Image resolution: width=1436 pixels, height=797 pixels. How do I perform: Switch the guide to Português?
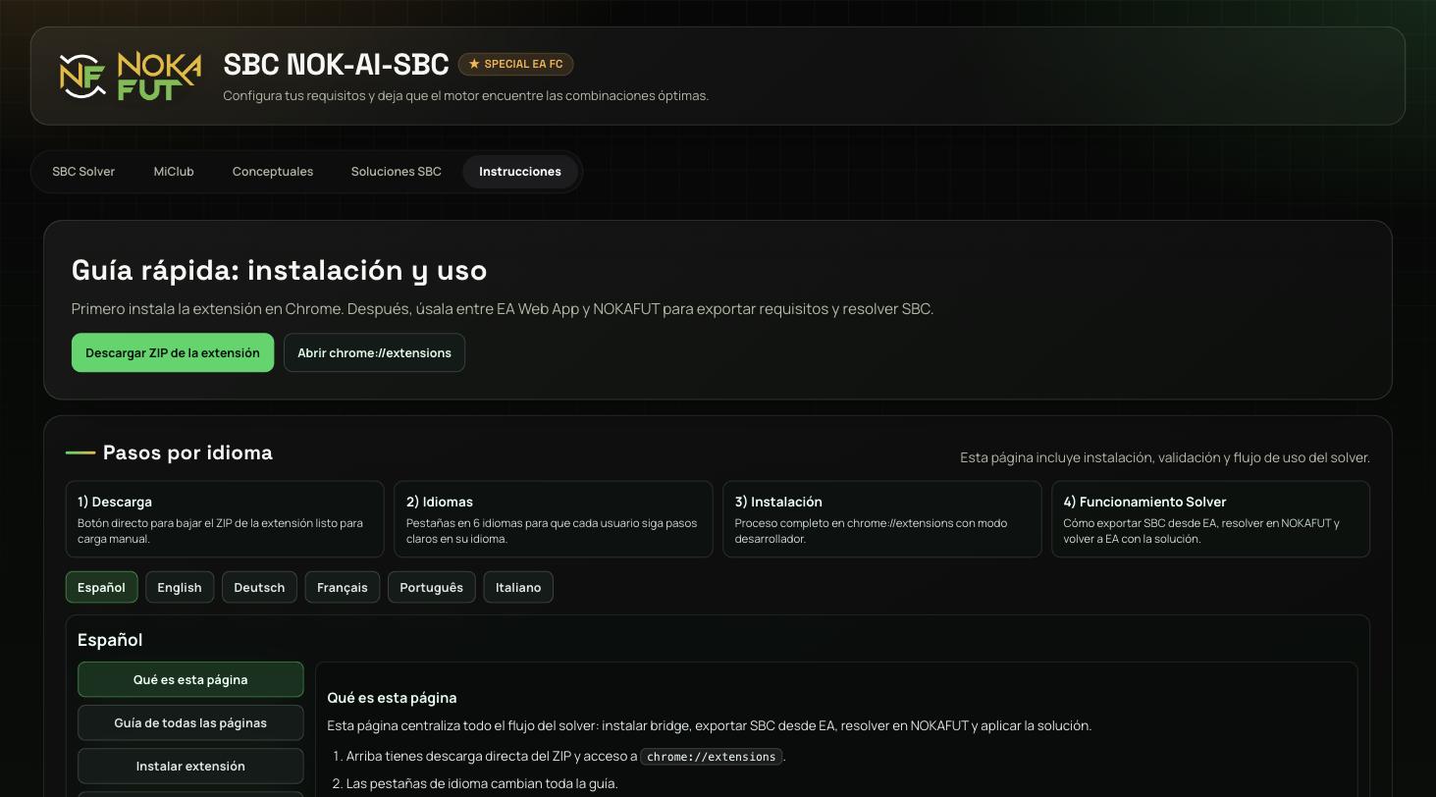click(x=431, y=587)
